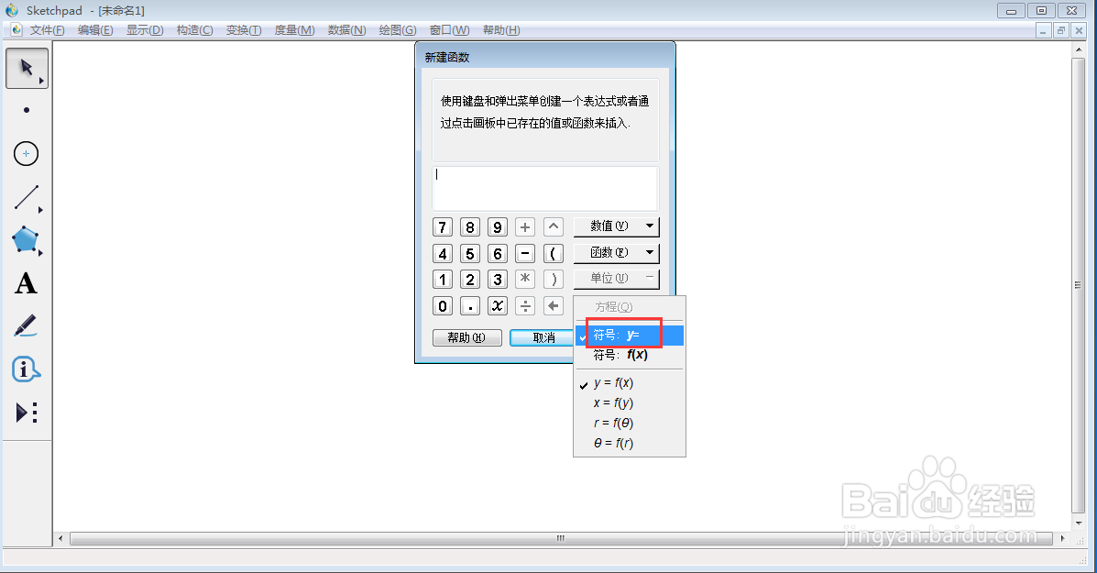Select the Straightedge line tool
Image resolution: width=1097 pixels, height=573 pixels.
click(x=27, y=197)
